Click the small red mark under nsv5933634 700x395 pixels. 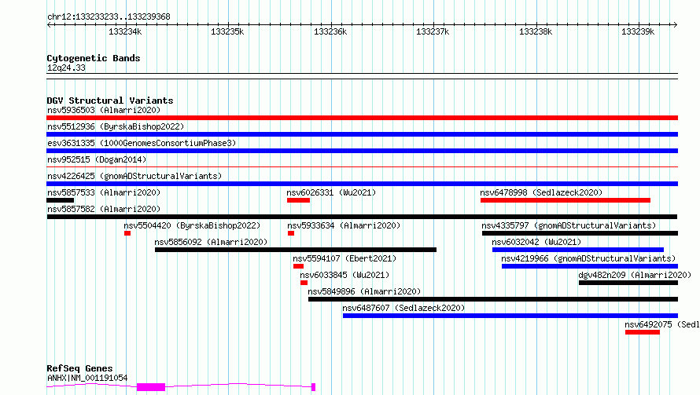click(x=291, y=233)
